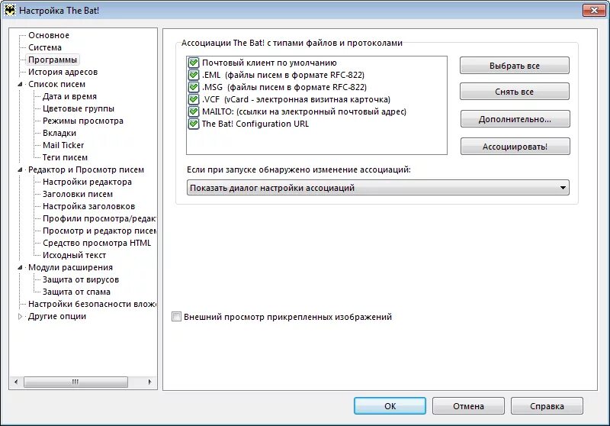Confirm settings with OK button

point(390,405)
